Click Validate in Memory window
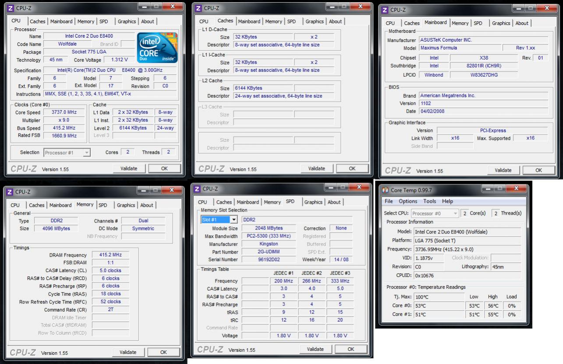The image size is (563, 364). point(128,352)
